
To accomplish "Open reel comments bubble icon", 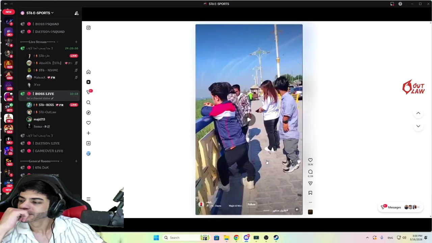I will tap(310, 172).
